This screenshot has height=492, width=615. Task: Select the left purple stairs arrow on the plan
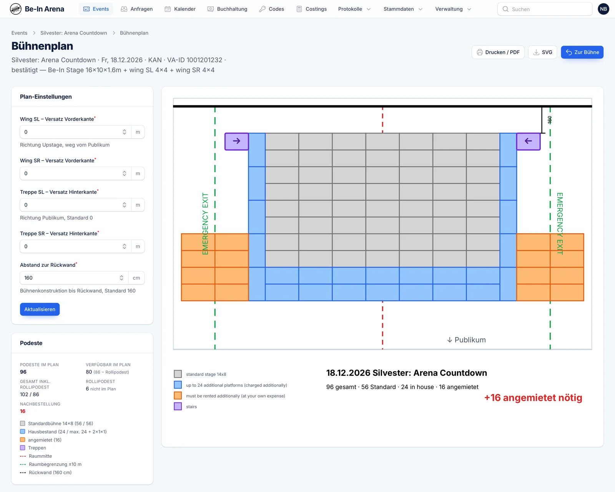pyautogui.click(x=236, y=141)
